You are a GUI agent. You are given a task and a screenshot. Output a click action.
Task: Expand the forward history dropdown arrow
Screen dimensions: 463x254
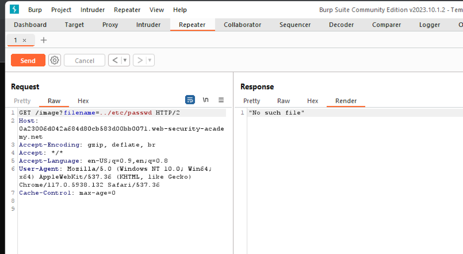[150, 60]
